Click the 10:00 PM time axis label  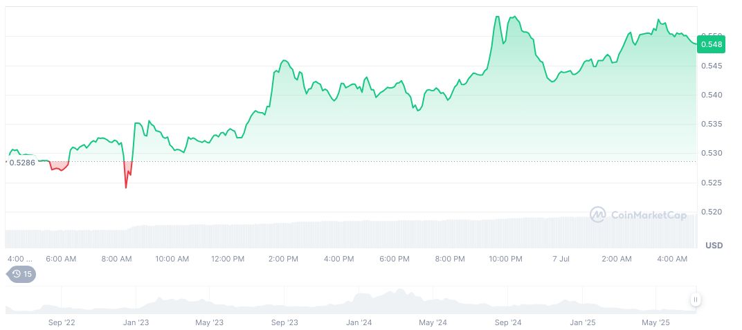505,259
